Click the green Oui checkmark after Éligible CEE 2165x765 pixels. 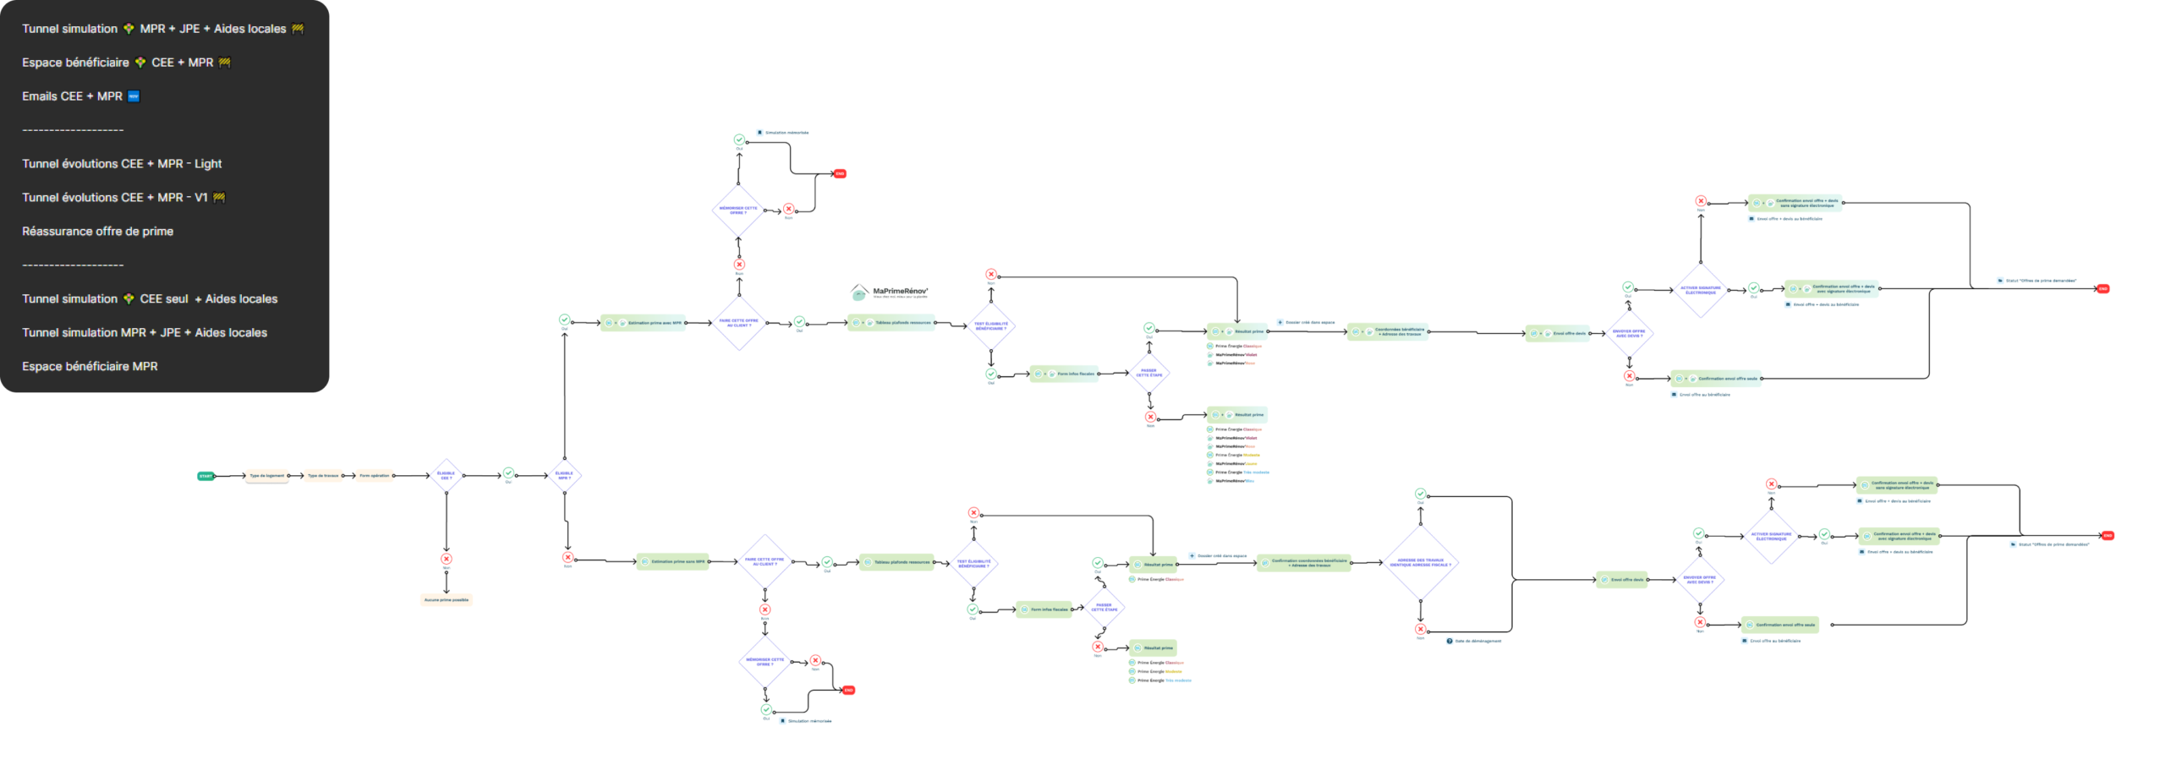[508, 473]
